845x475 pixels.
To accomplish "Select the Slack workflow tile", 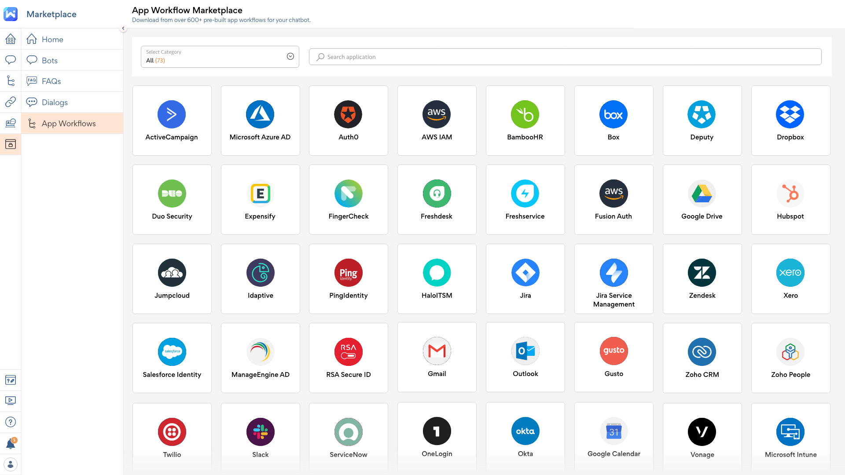I will tap(260, 437).
